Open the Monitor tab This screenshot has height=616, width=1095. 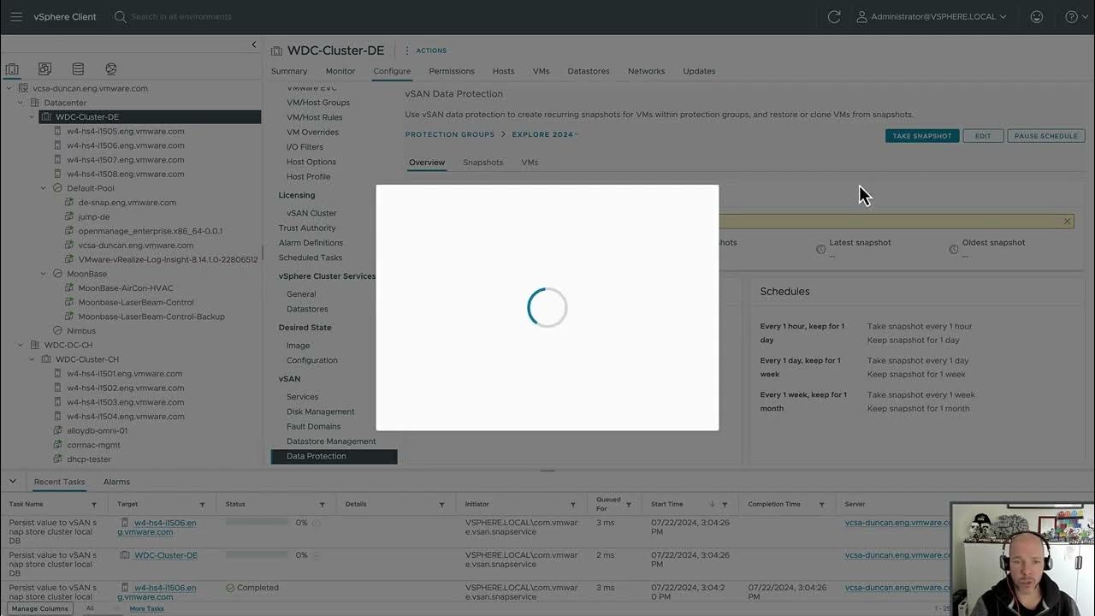(x=340, y=71)
